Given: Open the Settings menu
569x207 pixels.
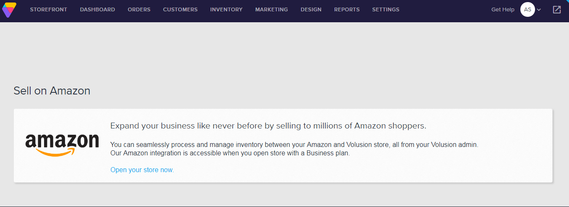Looking at the screenshot, I should (x=386, y=10).
